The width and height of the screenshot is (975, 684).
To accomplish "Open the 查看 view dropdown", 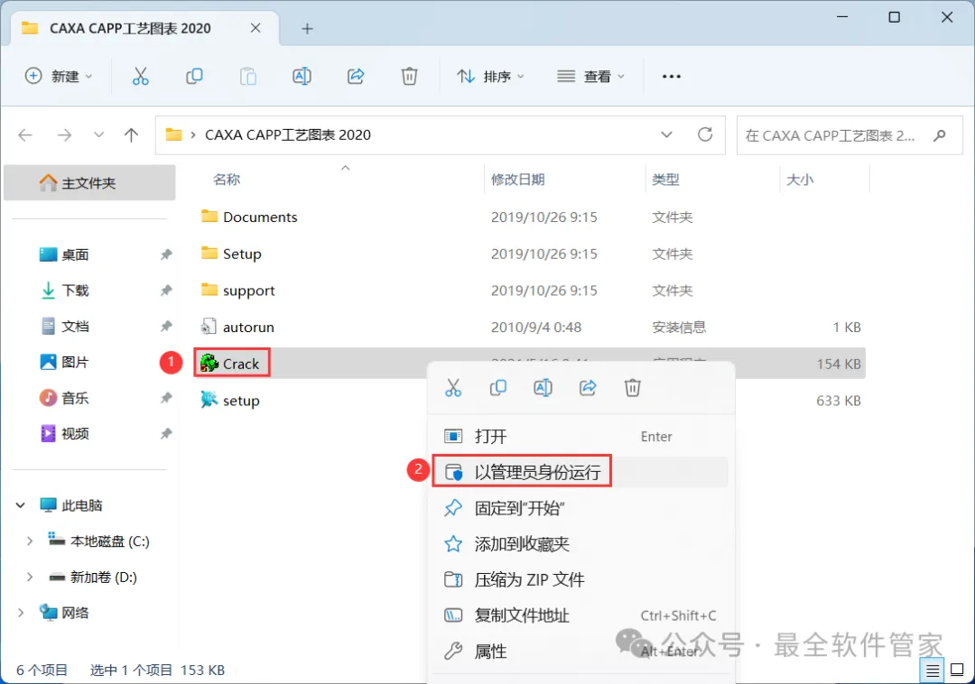I will tap(590, 77).
